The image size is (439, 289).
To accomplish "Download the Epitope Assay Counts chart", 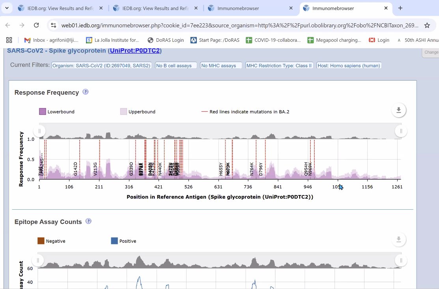I will point(399,240).
